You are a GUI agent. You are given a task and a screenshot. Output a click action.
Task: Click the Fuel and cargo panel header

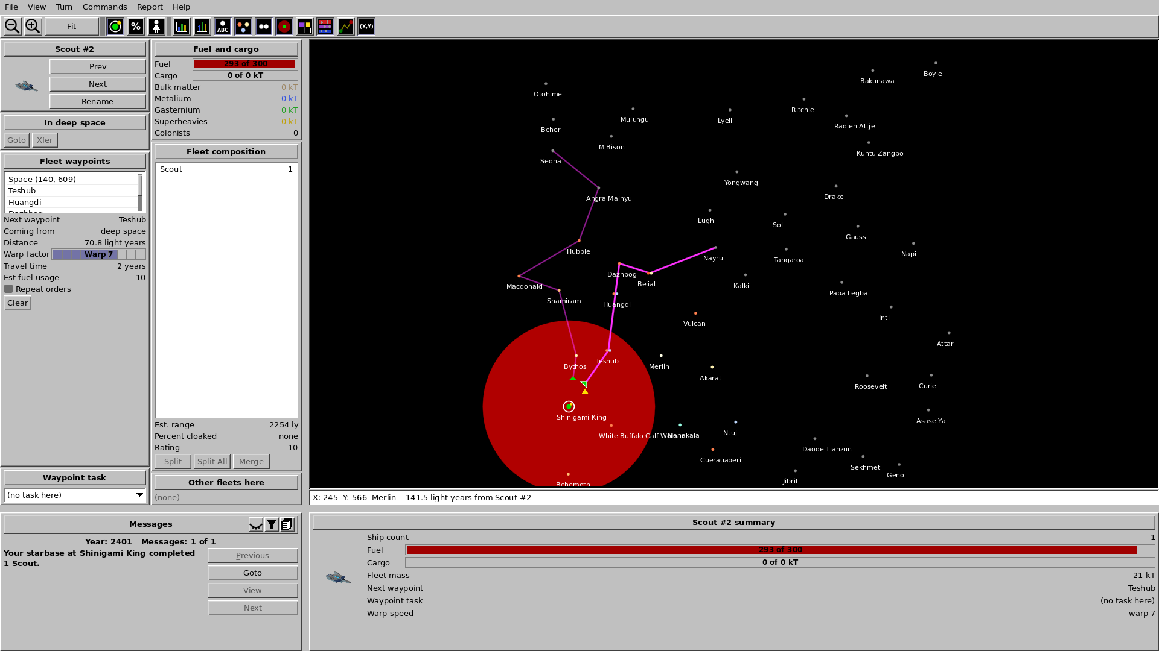pyautogui.click(x=226, y=49)
